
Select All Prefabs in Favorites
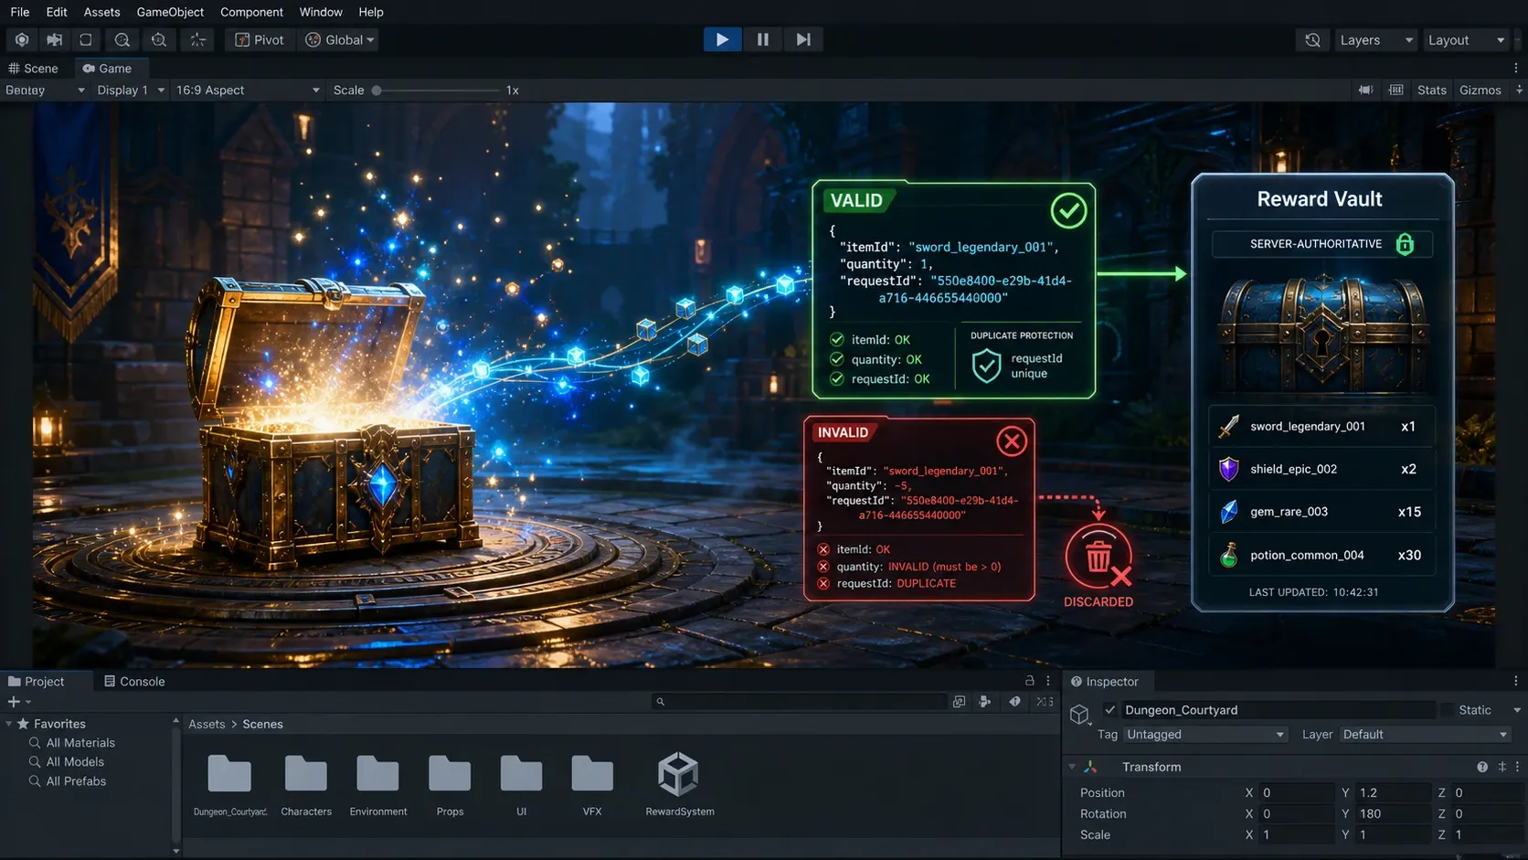(x=76, y=781)
